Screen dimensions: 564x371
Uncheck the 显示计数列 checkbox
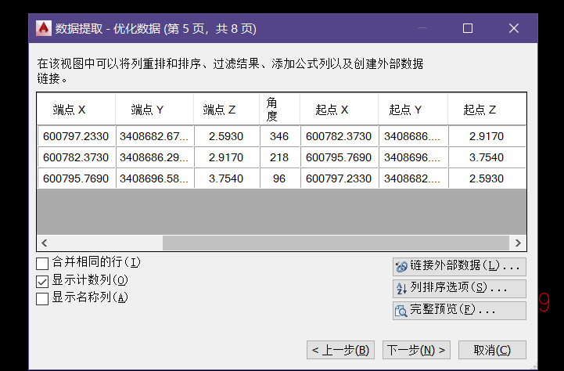coord(42,280)
